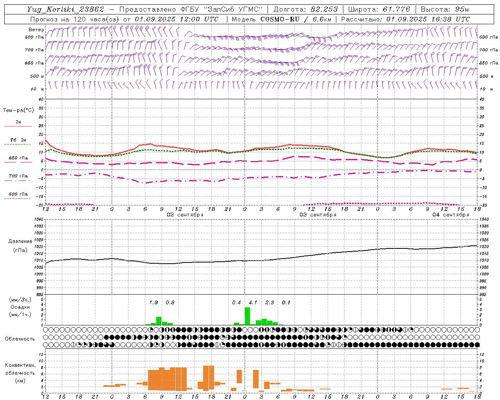Click the "02 сентября" date label
The image size is (500, 400).
click(x=185, y=215)
